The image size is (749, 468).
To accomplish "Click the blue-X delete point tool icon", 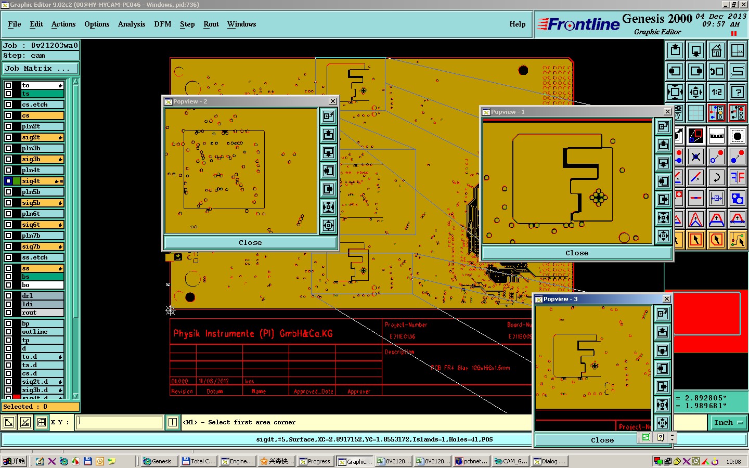I will 696,157.
